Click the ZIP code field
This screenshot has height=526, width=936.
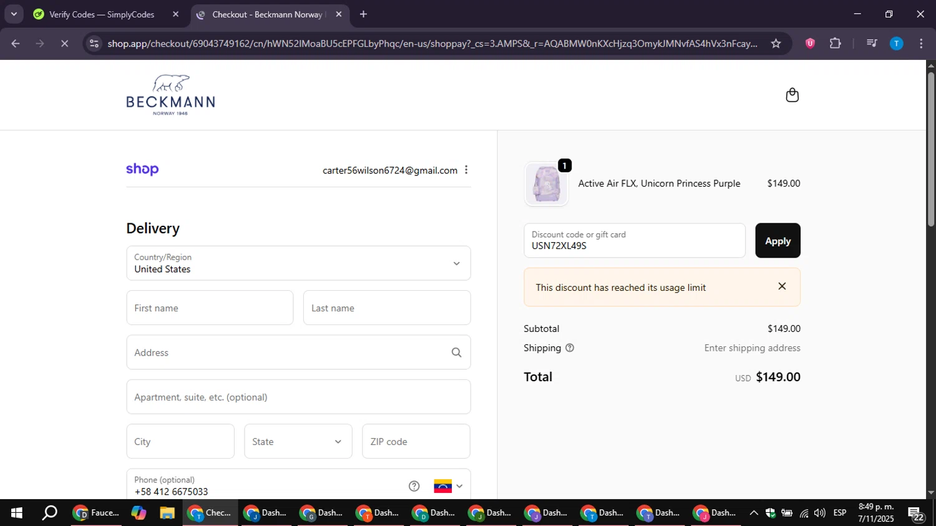(x=416, y=441)
